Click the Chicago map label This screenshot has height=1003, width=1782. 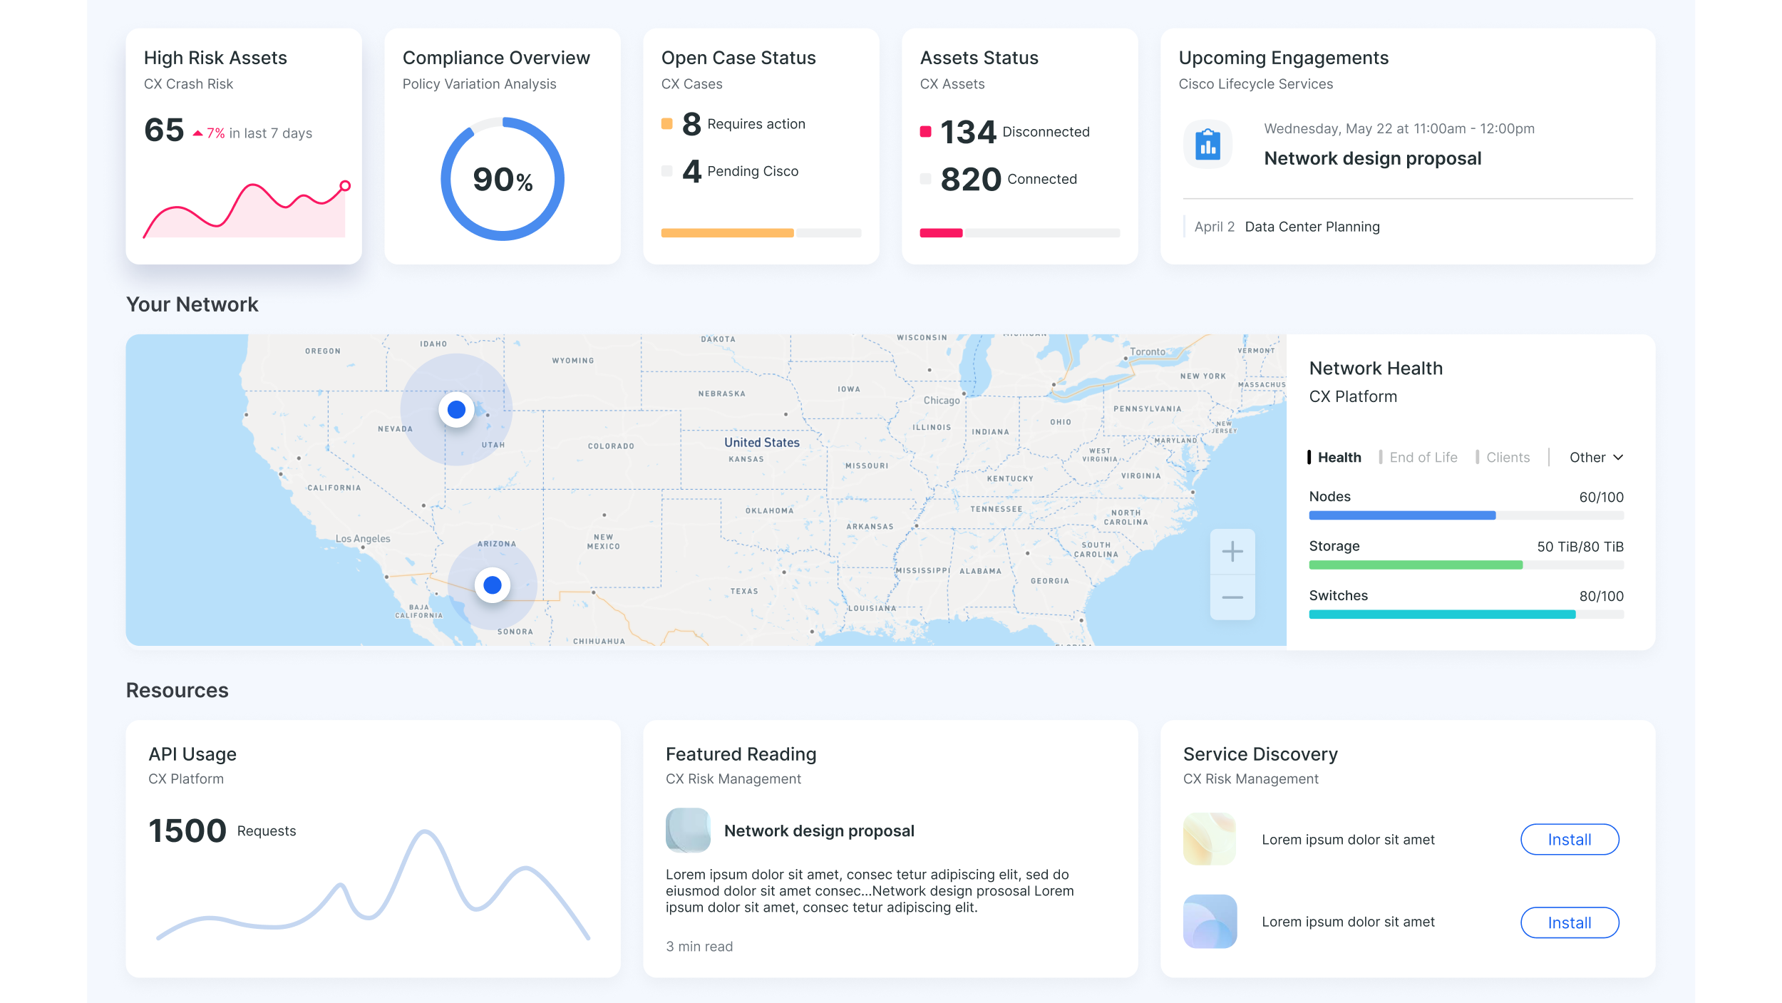941,400
